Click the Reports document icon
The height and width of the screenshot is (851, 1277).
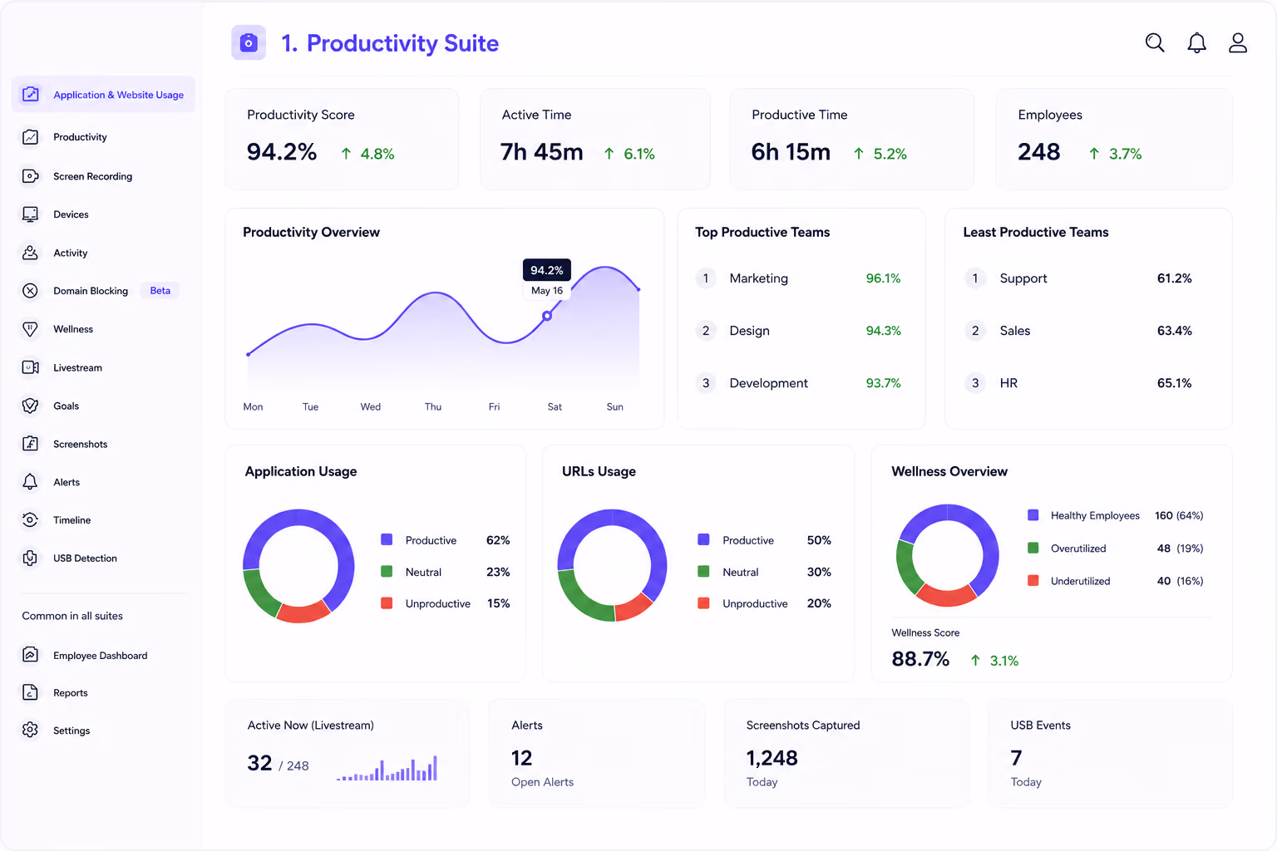(x=31, y=692)
